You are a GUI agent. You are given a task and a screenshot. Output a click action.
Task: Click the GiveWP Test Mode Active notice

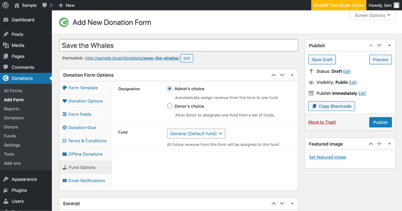coord(338,5)
